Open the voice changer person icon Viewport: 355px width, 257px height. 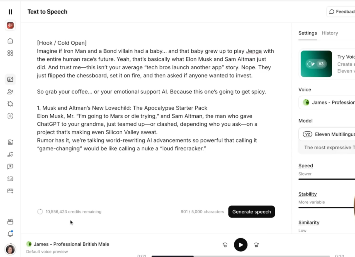pos(10,92)
